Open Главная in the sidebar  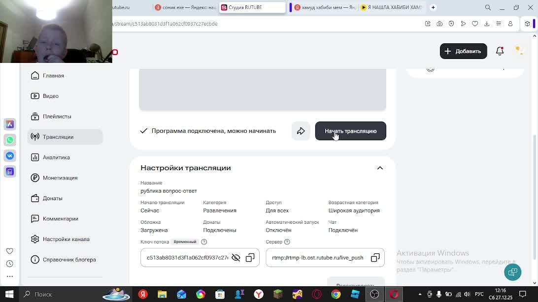(65, 76)
